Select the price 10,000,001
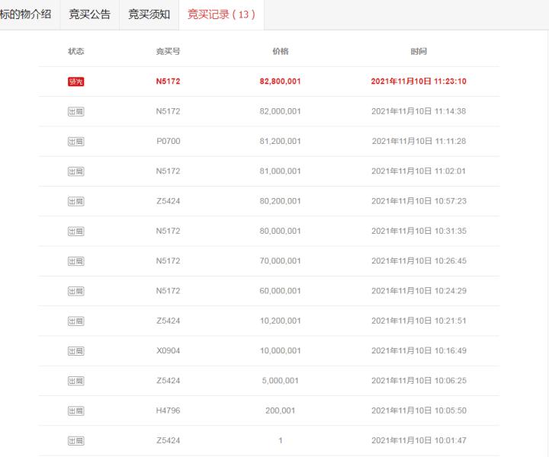The image size is (549, 457). [x=280, y=350]
